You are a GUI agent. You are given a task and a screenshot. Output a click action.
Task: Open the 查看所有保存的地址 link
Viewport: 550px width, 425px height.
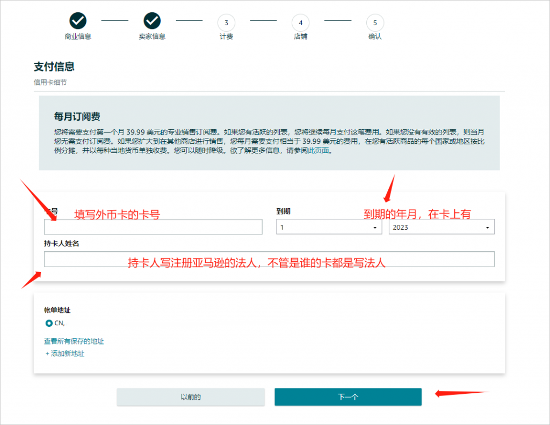pyautogui.click(x=74, y=341)
